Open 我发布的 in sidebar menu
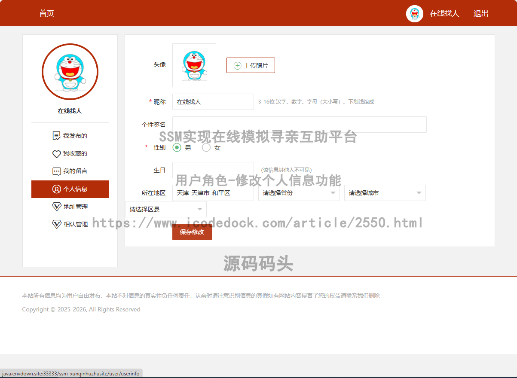Viewport: 517px width, 378px height. (70, 136)
